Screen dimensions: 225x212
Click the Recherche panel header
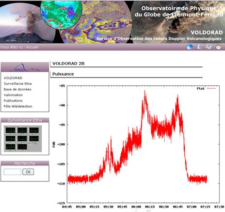(25, 163)
